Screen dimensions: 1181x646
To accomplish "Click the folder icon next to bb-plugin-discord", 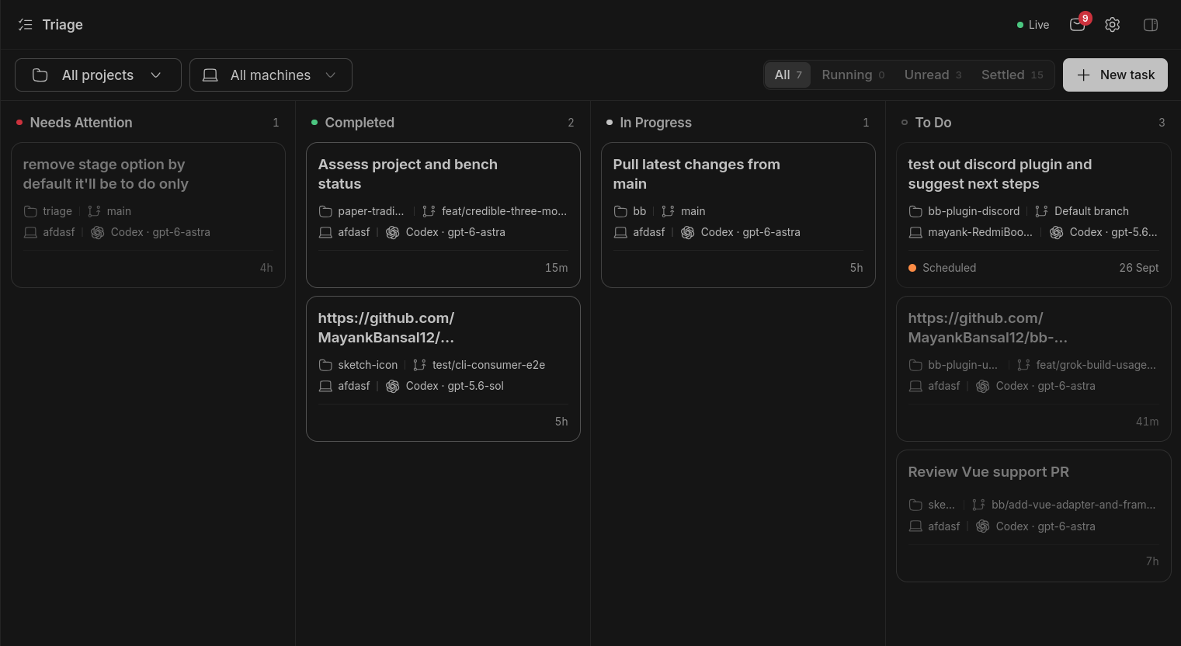I will 915,211.
